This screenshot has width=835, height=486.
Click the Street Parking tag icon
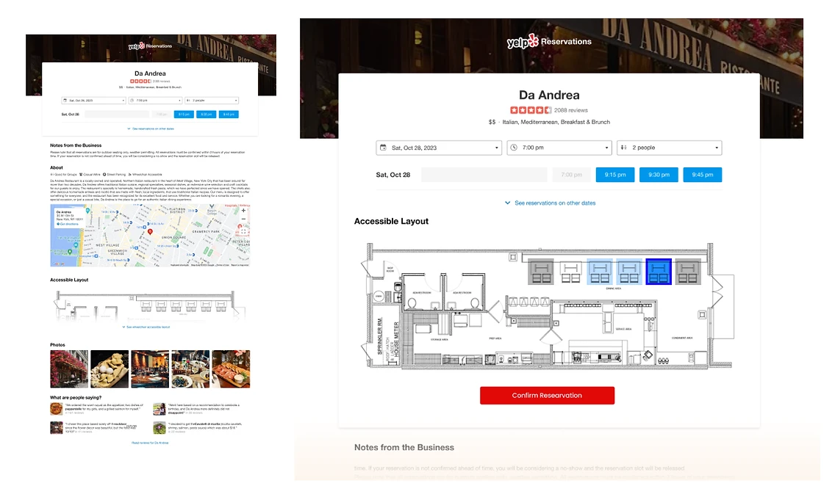[104, 175]
